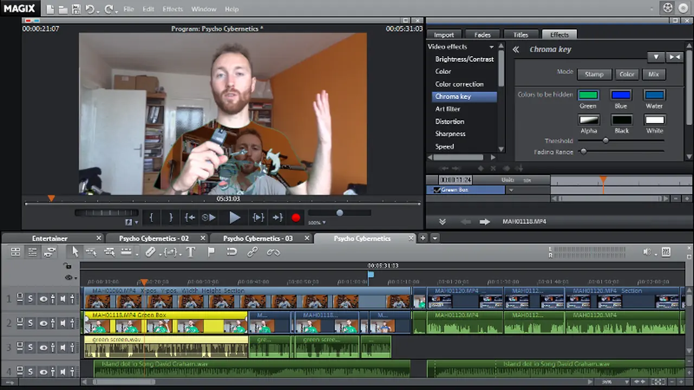The image size is (694, 390).
Task: Create a new project via the toolbar icon
Action: point(50,9)
